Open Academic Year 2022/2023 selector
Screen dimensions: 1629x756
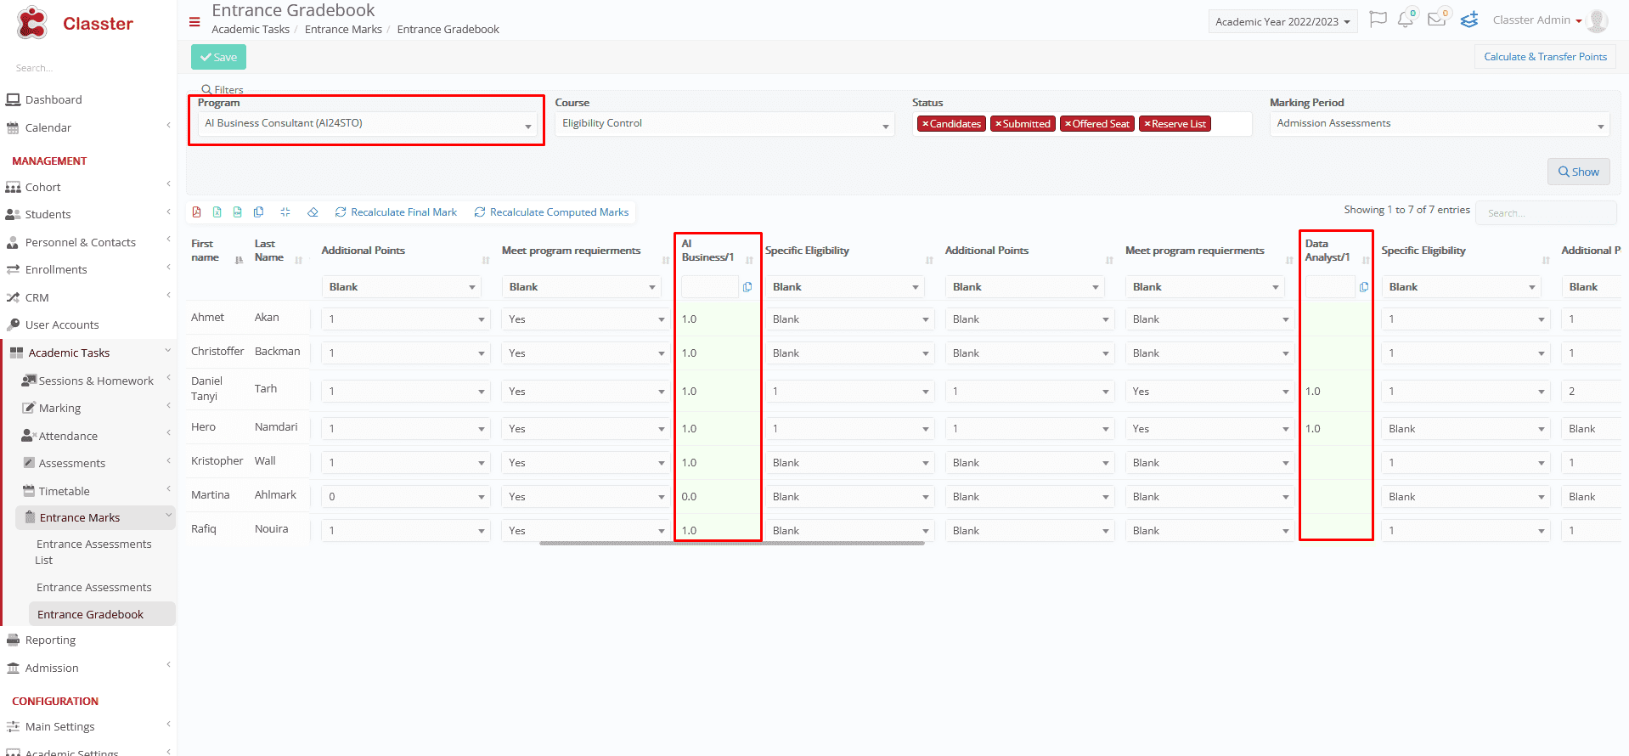tap(1282, 21)
